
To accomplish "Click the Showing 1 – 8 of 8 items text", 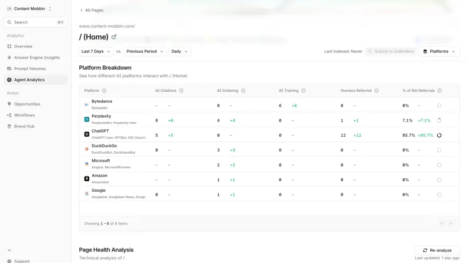I will point(106,224).
